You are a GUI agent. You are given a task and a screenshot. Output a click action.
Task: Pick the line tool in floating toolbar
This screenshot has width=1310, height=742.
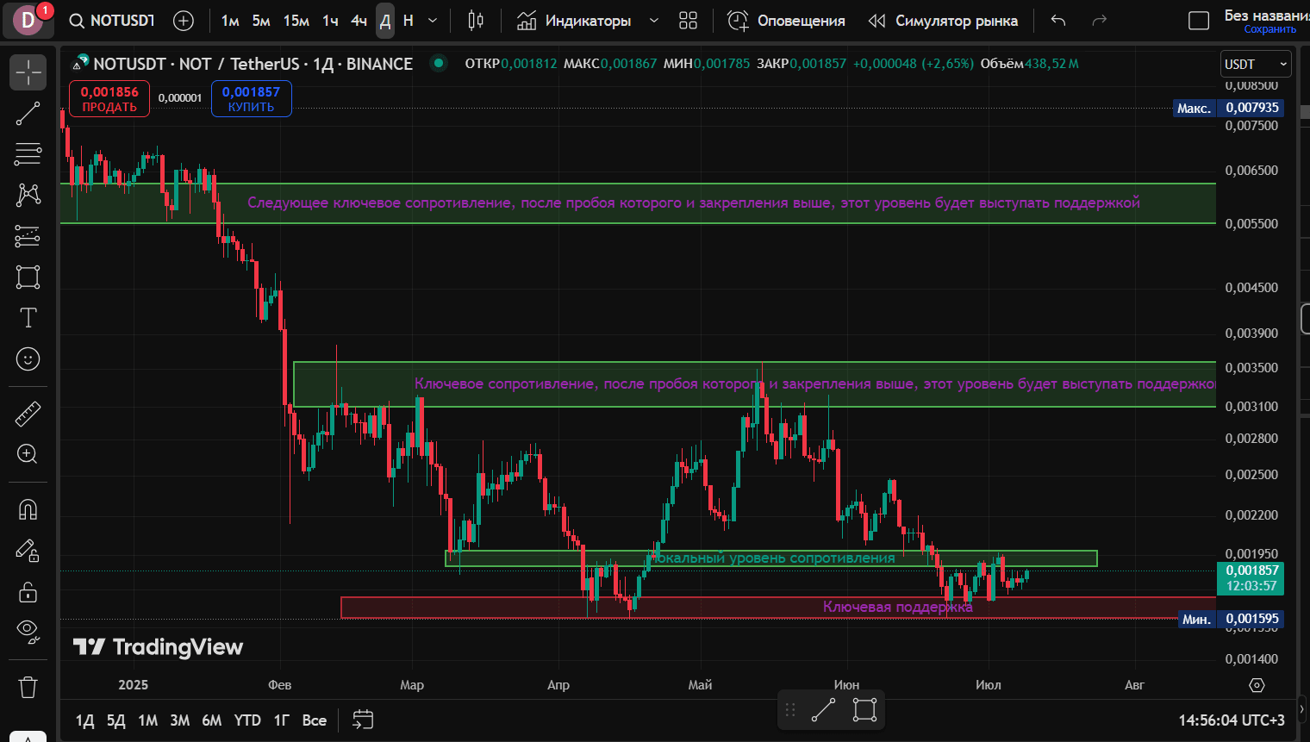(823, 710)
